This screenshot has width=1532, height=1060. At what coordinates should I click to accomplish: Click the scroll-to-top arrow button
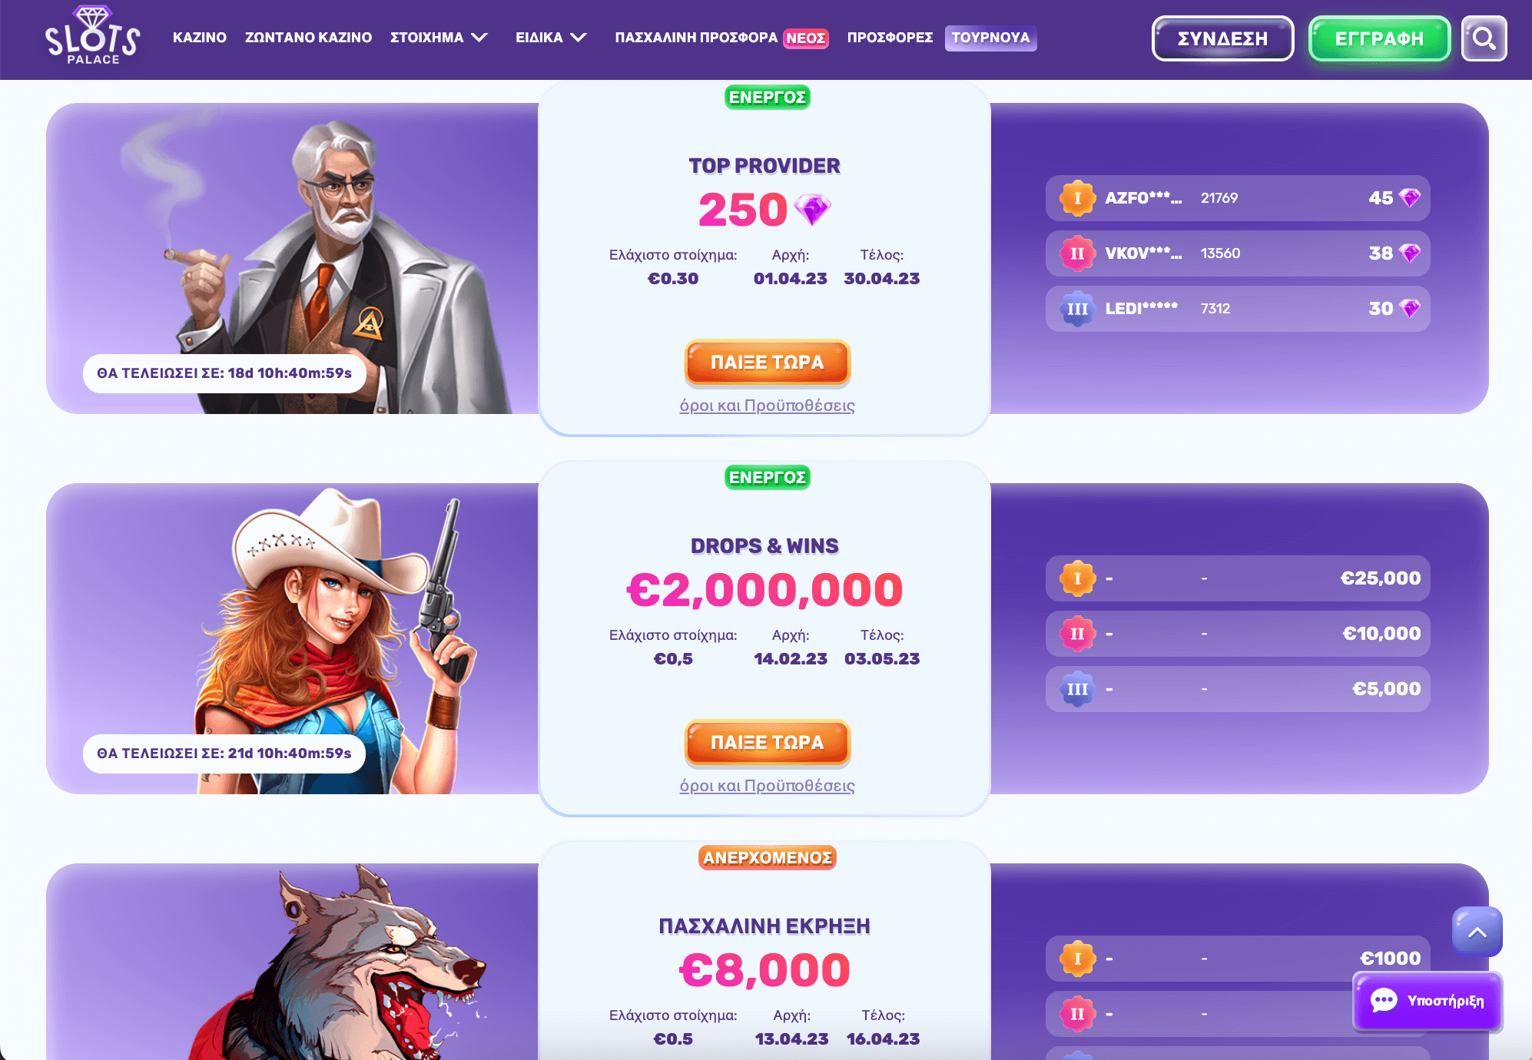1477,932
